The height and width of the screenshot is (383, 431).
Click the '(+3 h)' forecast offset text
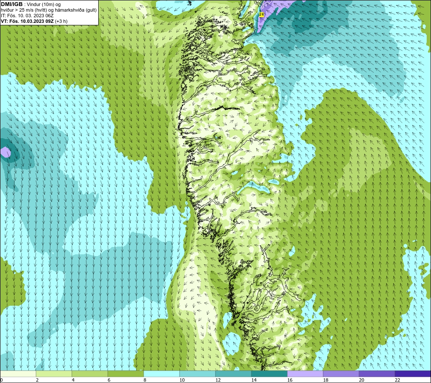61,21
